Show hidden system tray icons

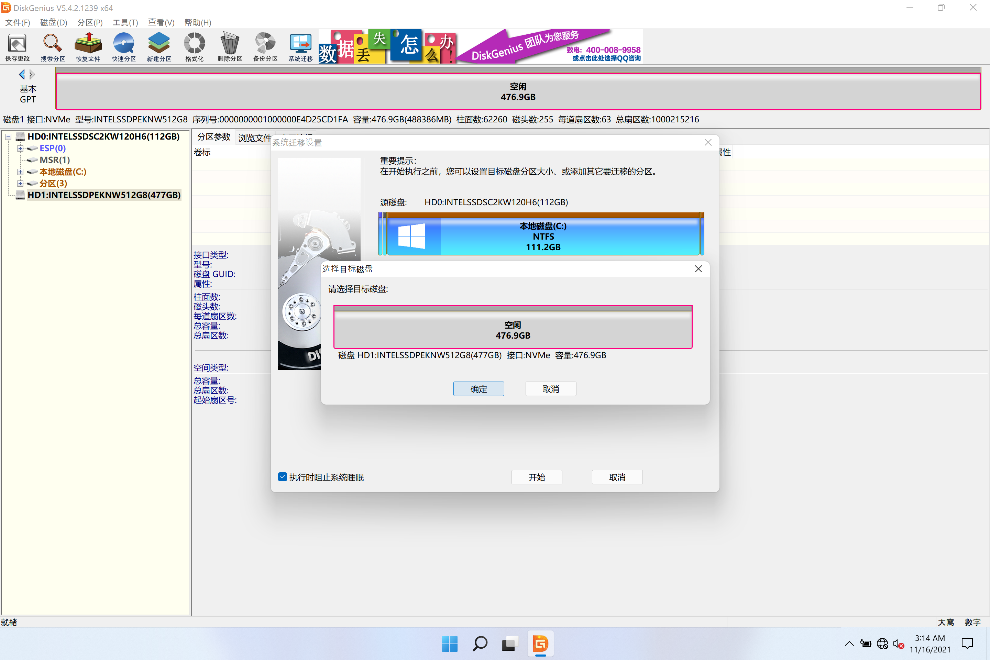[849, 643]
